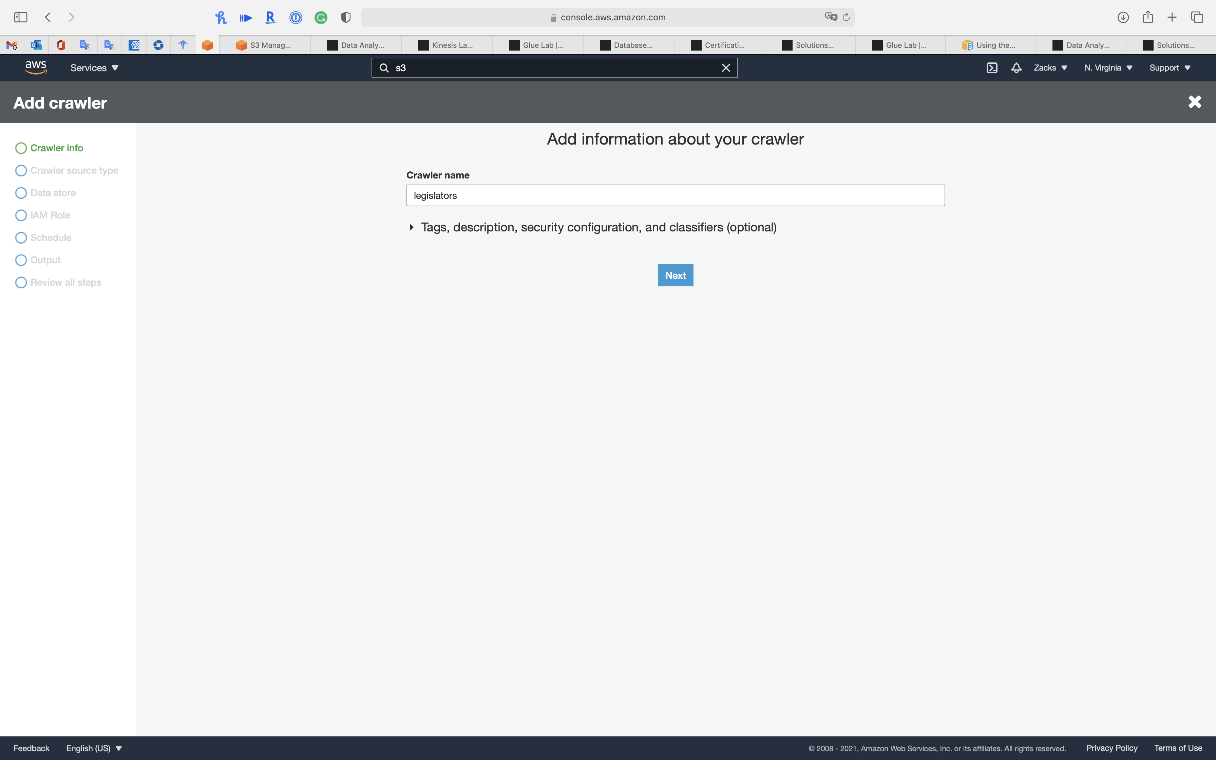
Task: Select the IAM Role step
Action: click(50, 215)
